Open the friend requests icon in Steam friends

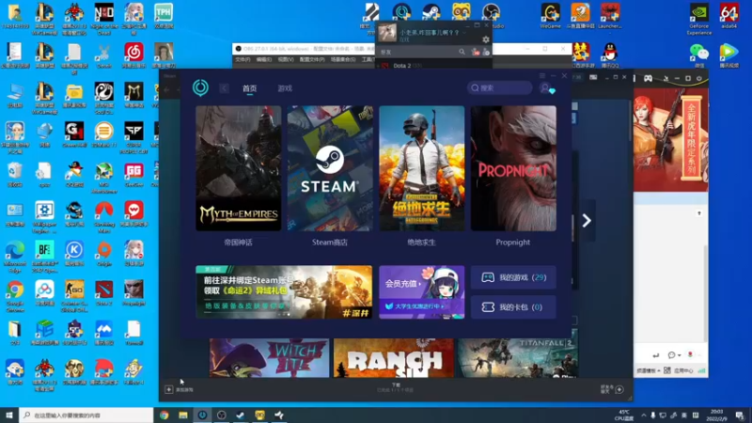[x=476, y=52]
